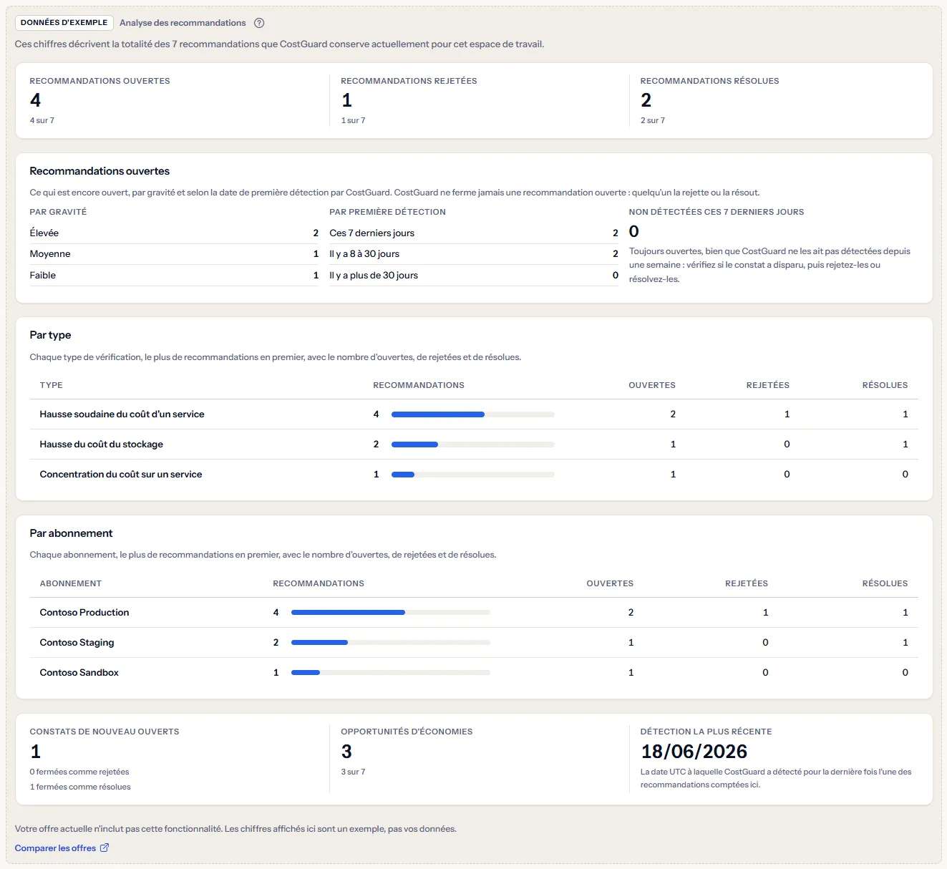Click the "1 fermées comme résolues" line
The image size is (947, 869).
point(80,787)
